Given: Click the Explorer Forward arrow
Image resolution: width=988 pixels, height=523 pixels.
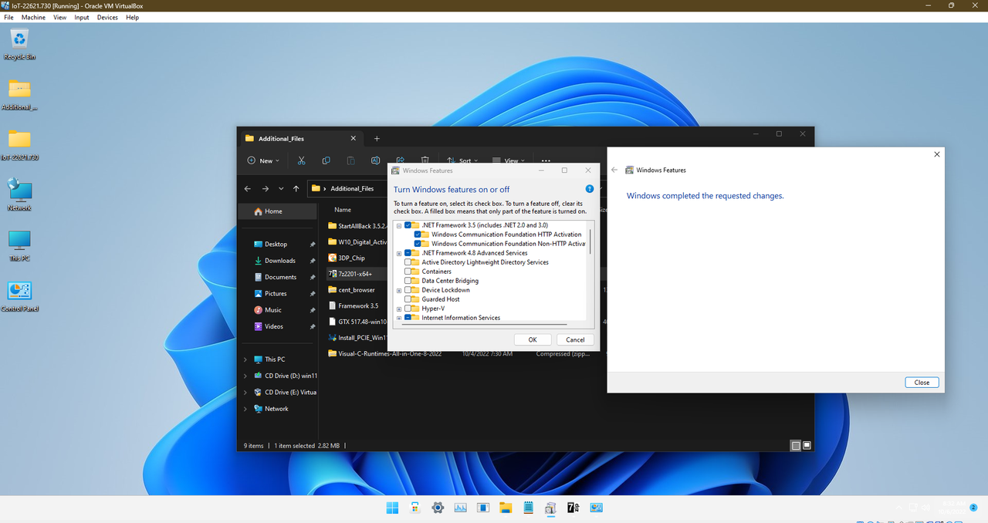Looking at the screenshot, I should (x=265, y=188).
